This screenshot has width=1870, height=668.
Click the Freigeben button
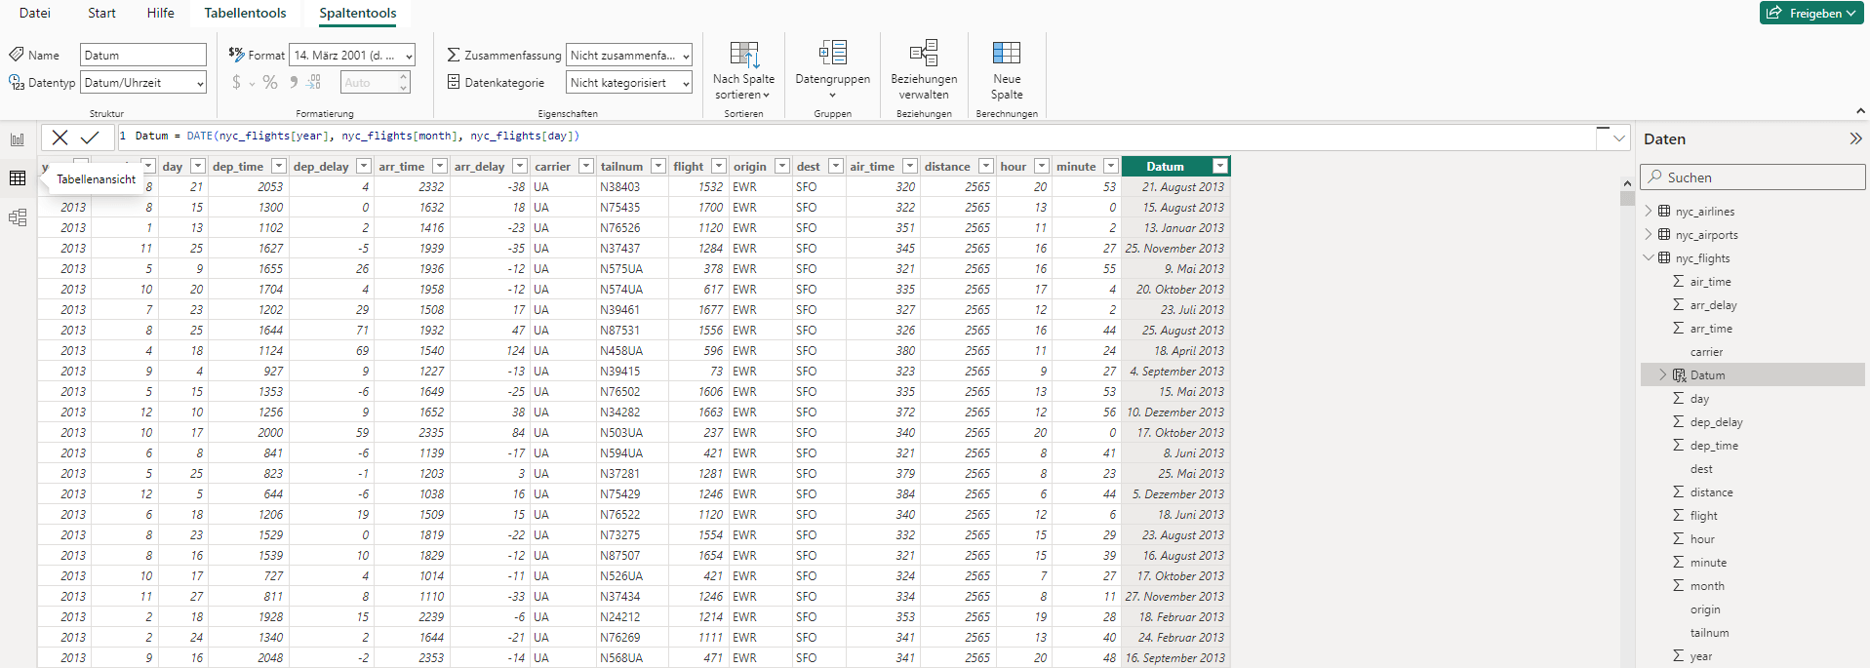pyautogui.click(x=1811, y=13)
